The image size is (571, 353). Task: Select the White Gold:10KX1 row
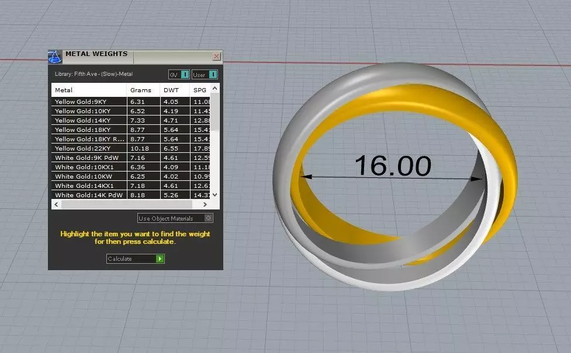[131, 167]
